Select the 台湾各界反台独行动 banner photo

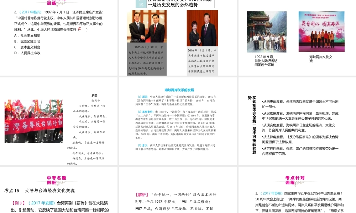(x=33, y=121)
